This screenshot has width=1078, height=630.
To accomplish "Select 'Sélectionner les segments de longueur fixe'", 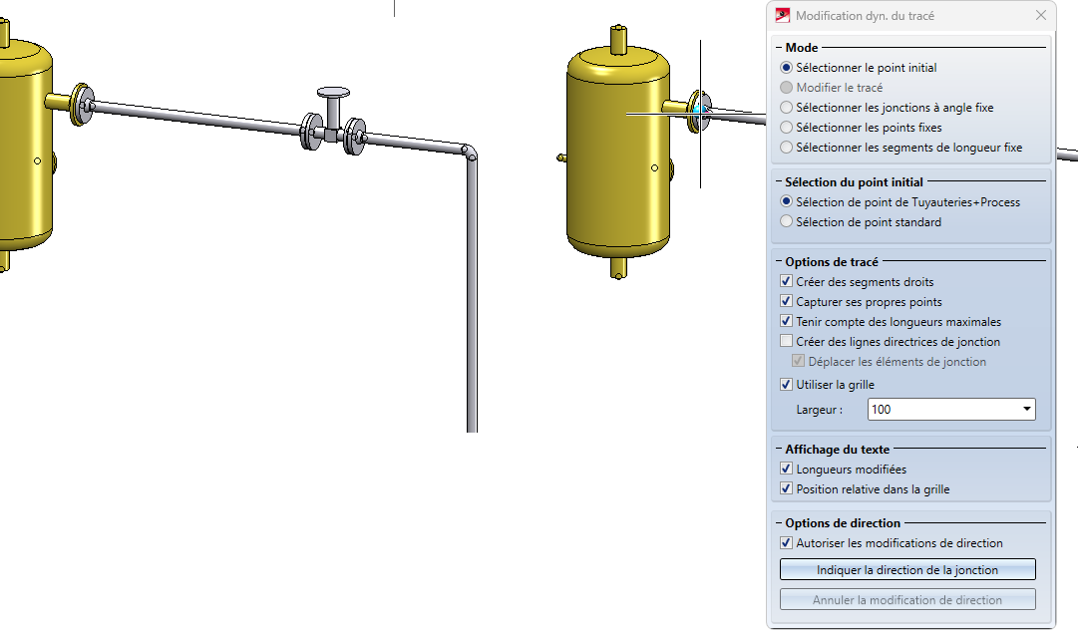I will click(787, 147).
